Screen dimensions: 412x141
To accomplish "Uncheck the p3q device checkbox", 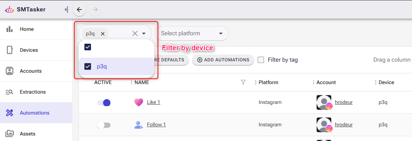I will click(87, 66).
